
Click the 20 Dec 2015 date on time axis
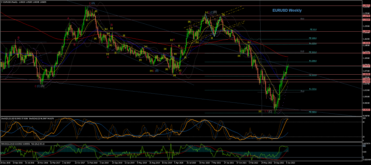coord(6,163)
